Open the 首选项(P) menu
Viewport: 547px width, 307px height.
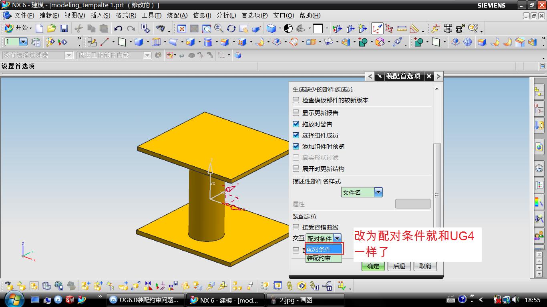[x=255, y=15]
